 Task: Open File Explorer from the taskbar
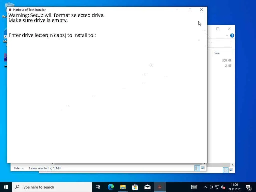(123, 187)
